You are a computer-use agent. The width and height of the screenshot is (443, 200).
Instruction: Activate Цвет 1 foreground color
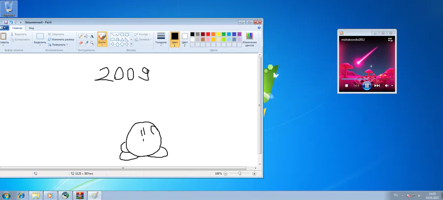pyautogui.click(x=175, y=39)
